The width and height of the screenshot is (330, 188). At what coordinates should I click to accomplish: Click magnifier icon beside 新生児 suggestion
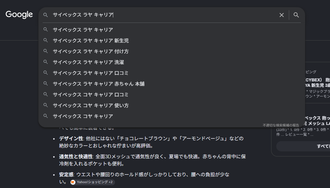[x=45, y=40]
